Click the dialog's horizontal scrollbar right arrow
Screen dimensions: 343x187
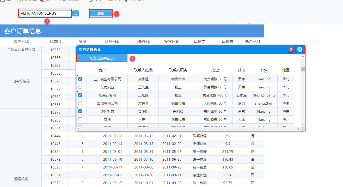tap(299, 129)
